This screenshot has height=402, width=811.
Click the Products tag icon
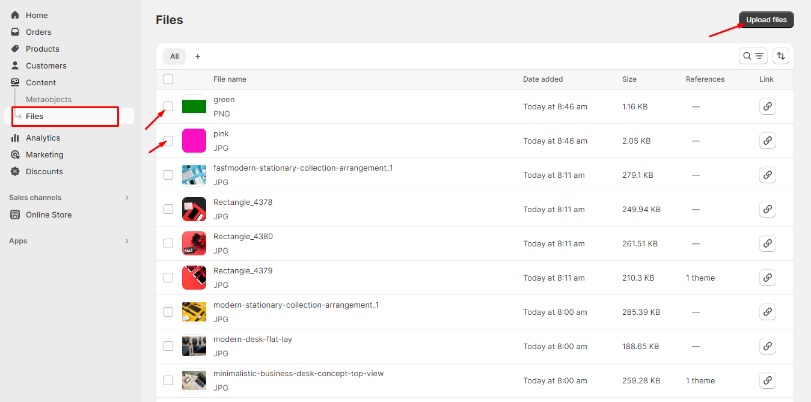(15, 49)
